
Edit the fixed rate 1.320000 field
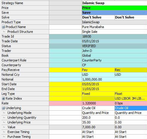click(98, 103)
